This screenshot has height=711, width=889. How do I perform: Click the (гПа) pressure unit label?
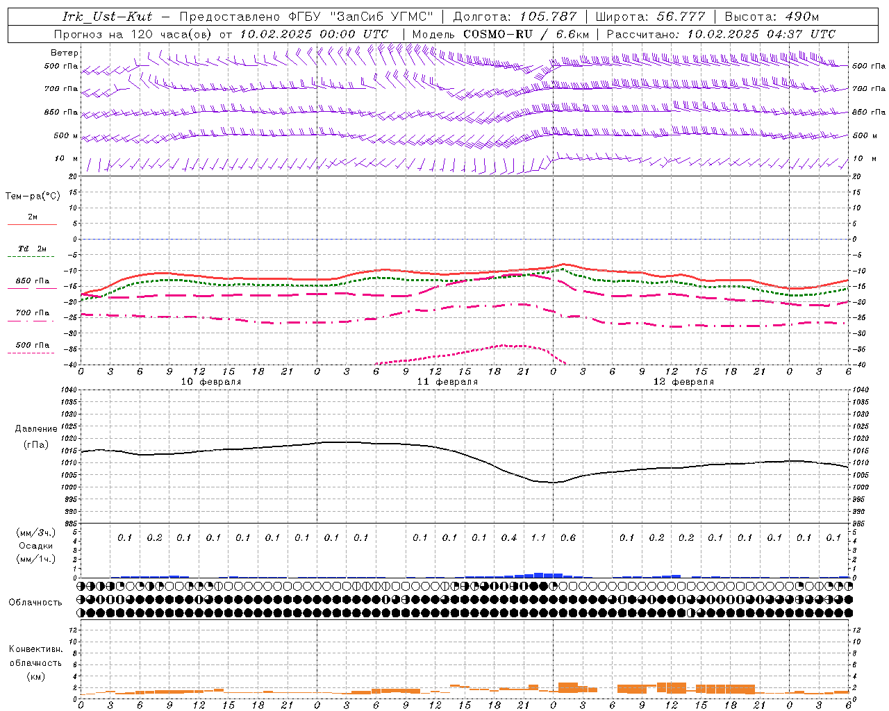click(x=36, y=445)
